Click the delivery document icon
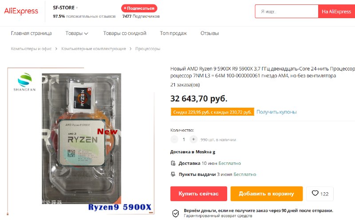The height and width of the screenshot is (222, 355). click(x=173, y=163)
